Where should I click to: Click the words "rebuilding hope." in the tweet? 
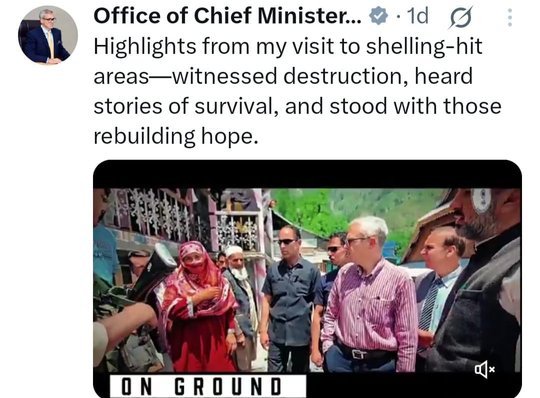(x=176, y=136)
